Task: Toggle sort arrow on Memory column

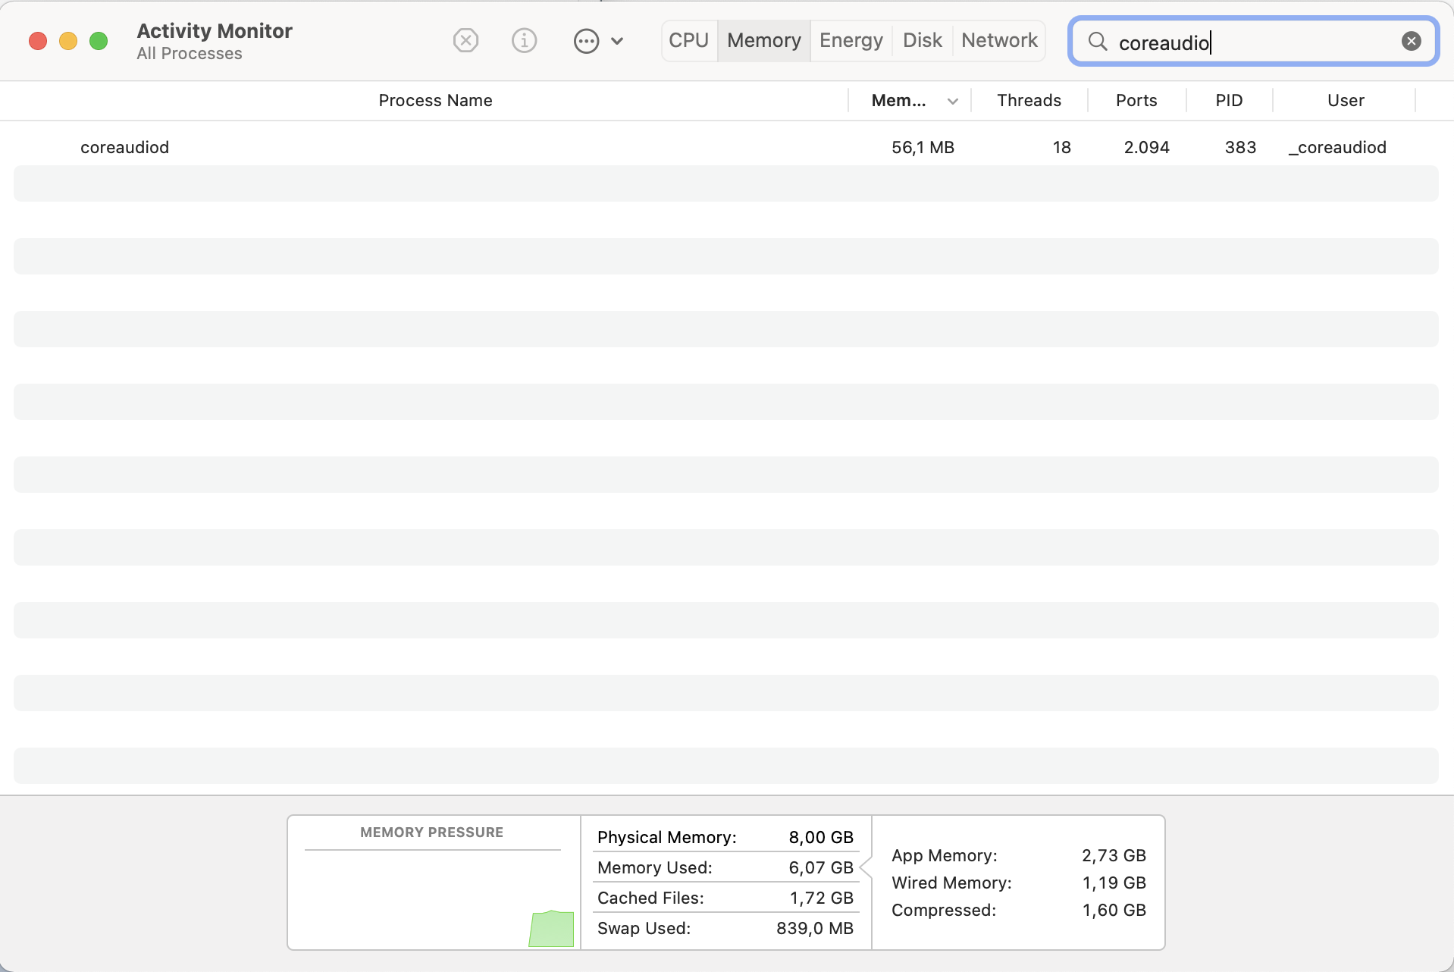Action: 953,101
